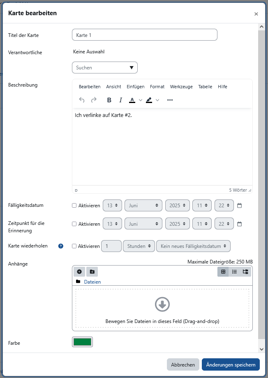Click the drag-and-drop download arrow icon
The width and height of the screenshot is (268, 378).
[162, 304]
